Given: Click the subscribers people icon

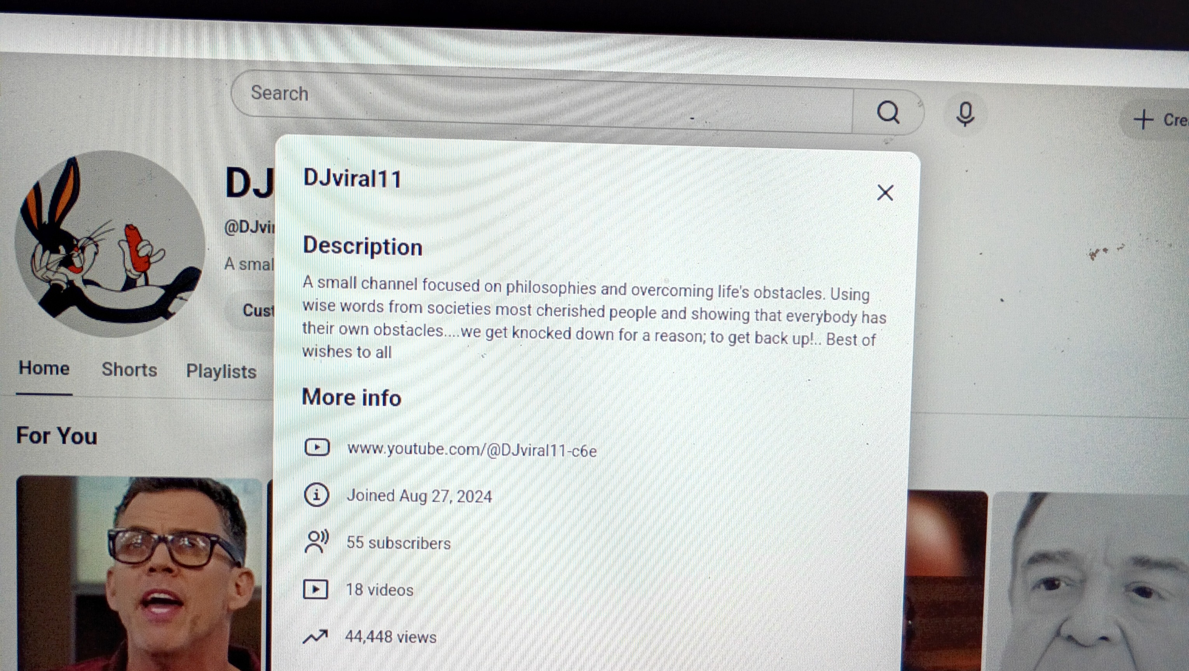Looking at the screenshot, I should coord(317,541).
